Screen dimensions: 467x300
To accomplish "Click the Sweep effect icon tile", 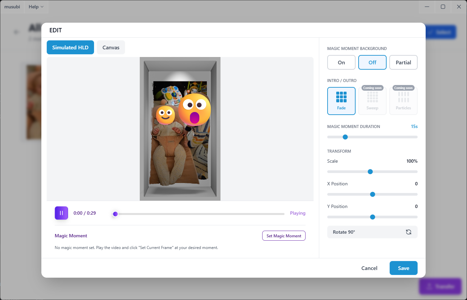I will pyautogui.click(x=372, y=101).
